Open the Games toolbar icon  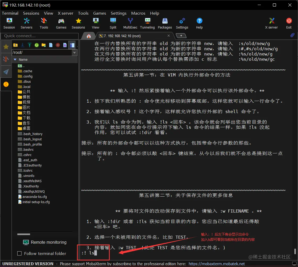pyautogui.click(x=61, y=23)
